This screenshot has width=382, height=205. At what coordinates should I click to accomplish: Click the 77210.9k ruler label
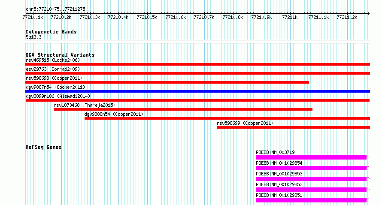click(262, 17)
